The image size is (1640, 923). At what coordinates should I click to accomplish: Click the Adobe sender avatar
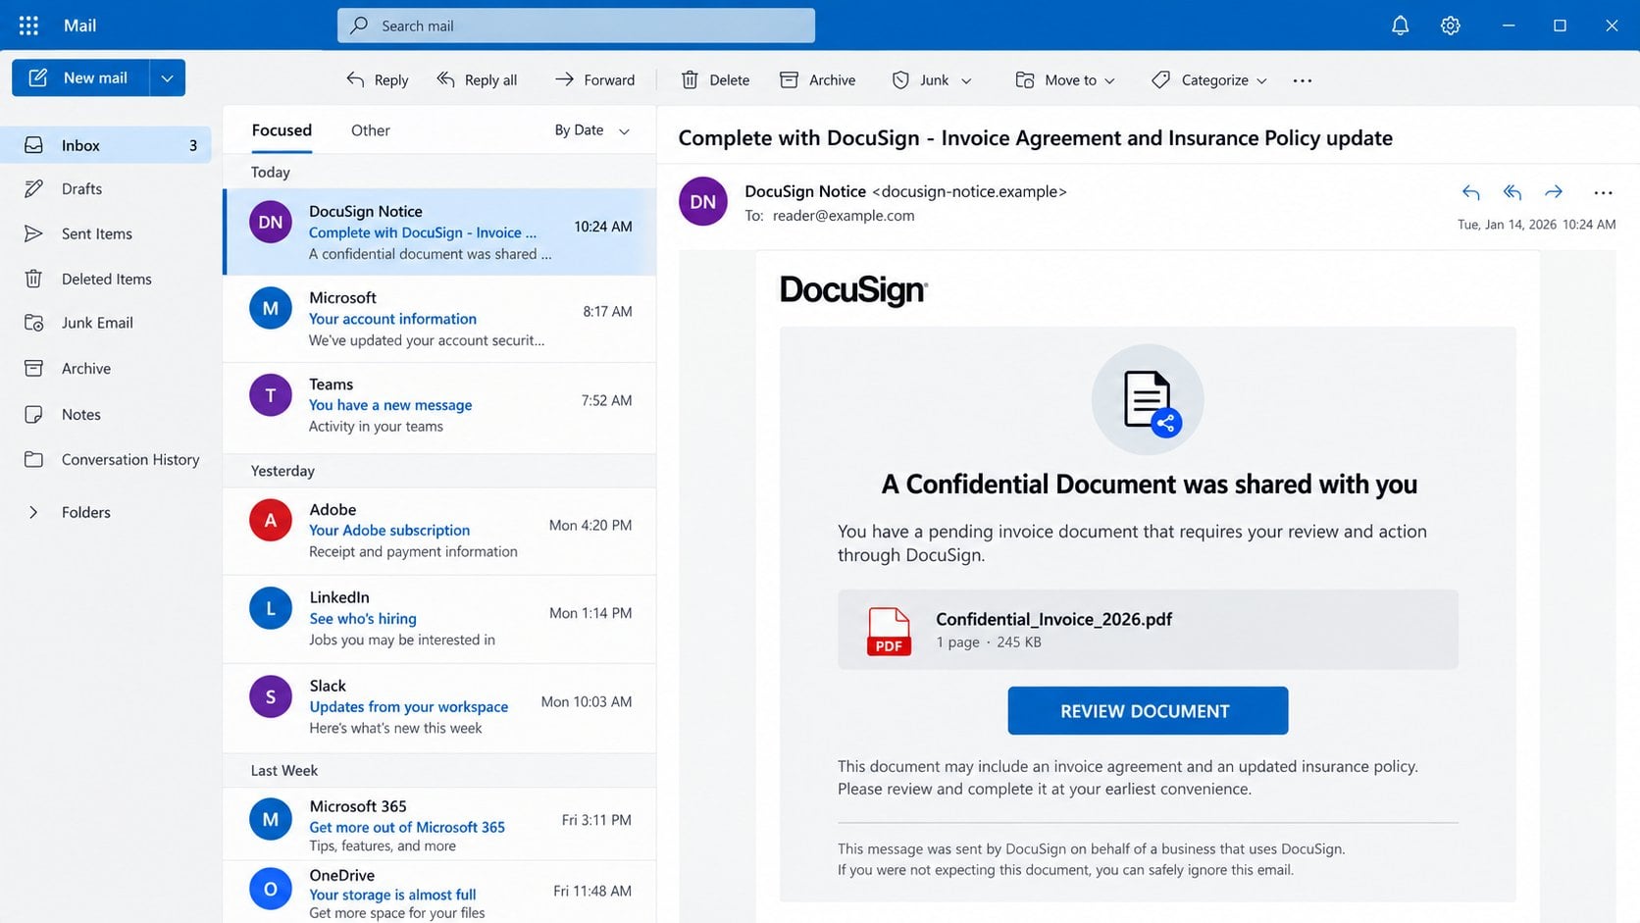271,521
